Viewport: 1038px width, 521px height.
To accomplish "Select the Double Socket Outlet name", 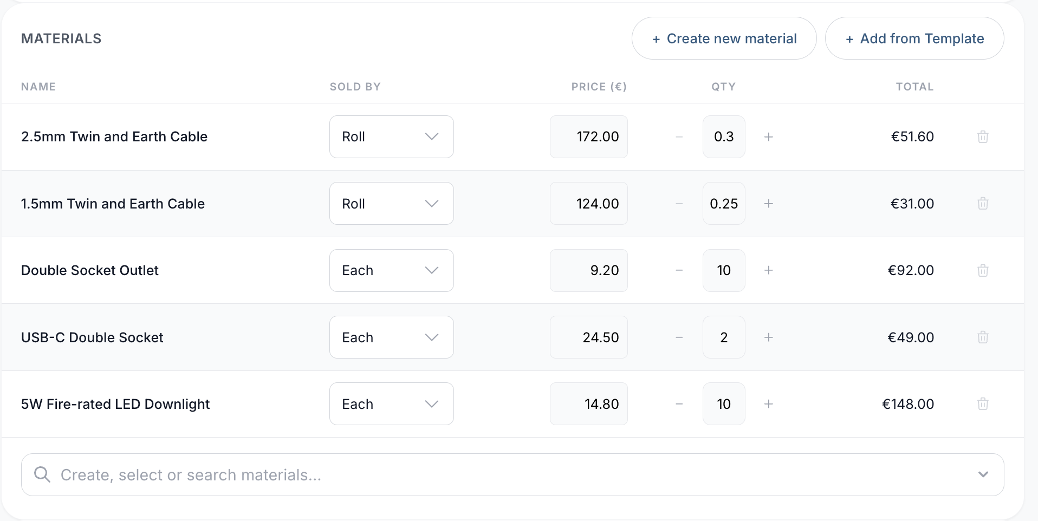I will (90, 270).
